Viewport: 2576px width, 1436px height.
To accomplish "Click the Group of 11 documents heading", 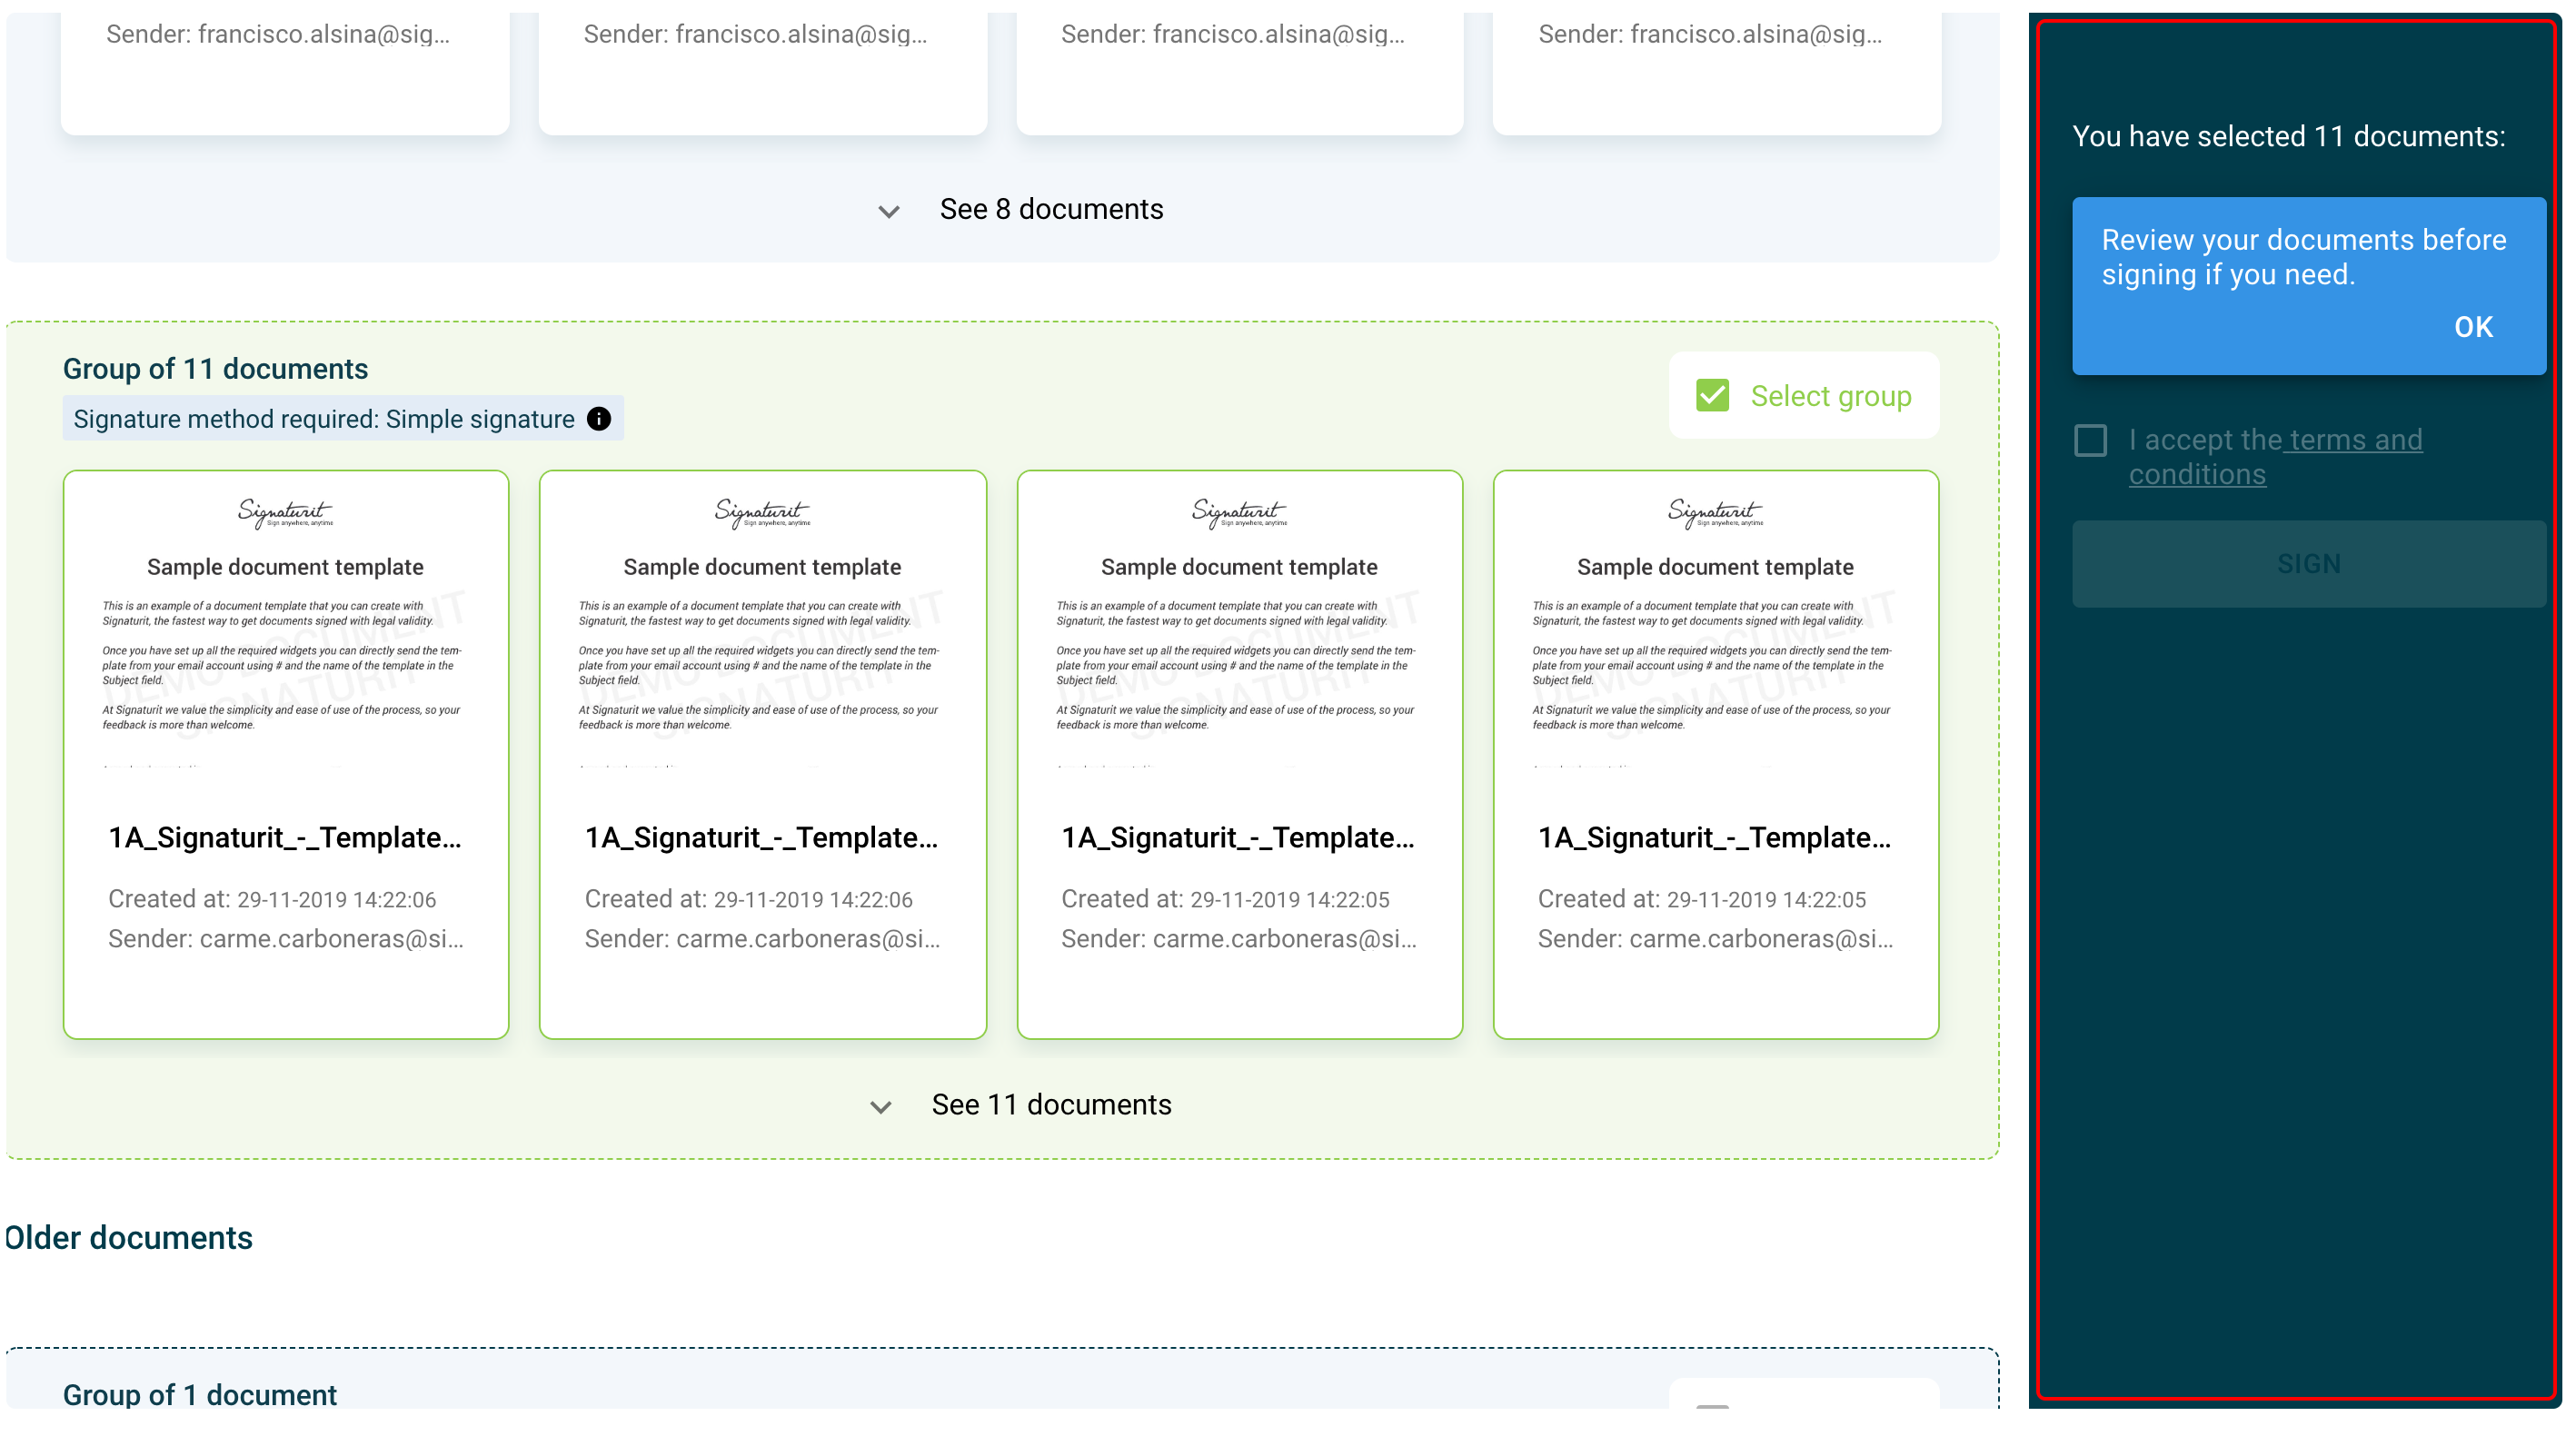I will 215,369.
